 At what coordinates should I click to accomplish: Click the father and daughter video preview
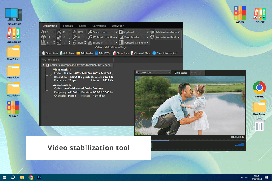(x=190, y=105)
